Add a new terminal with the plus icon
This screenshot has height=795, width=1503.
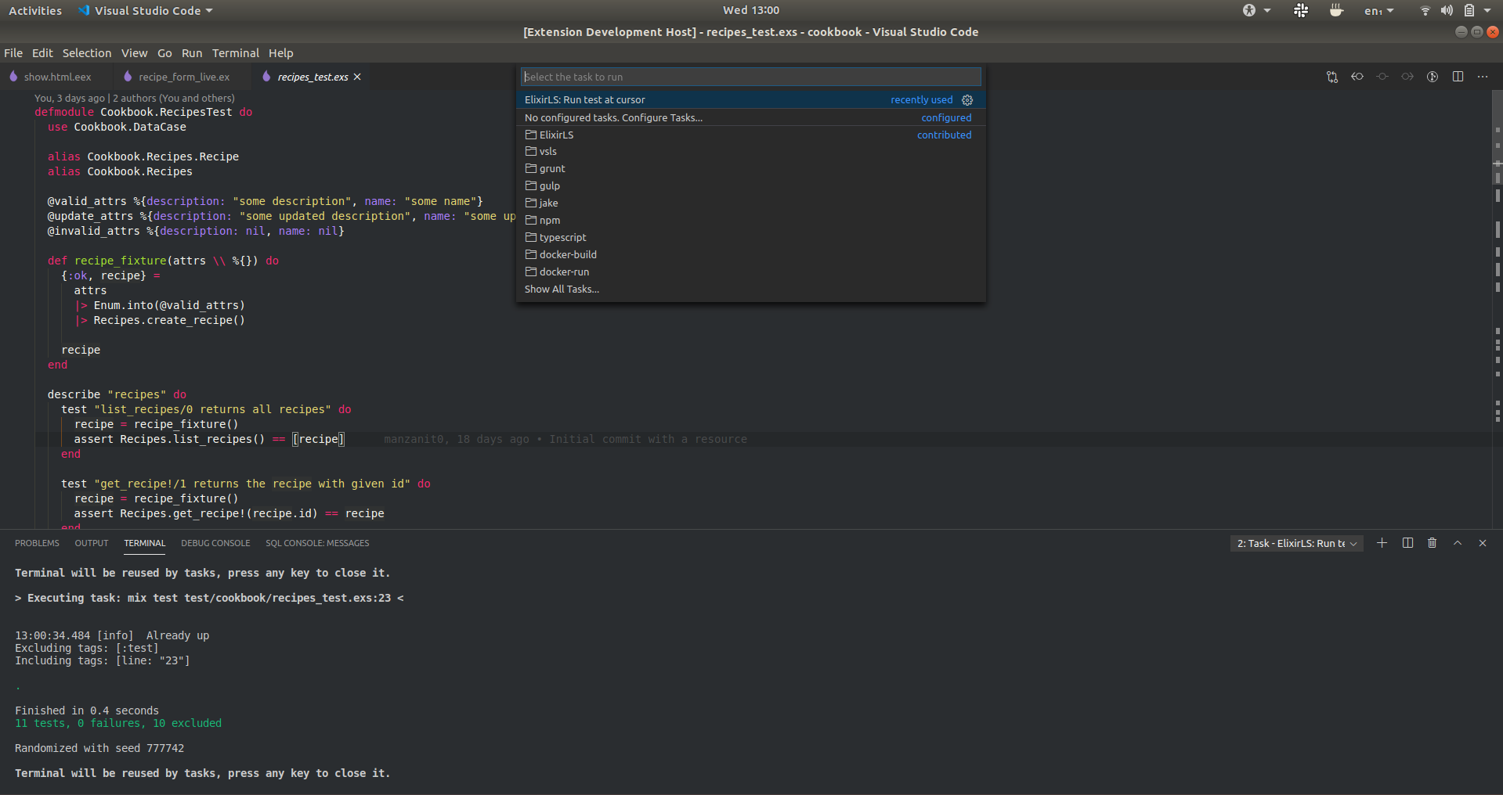1382,543
